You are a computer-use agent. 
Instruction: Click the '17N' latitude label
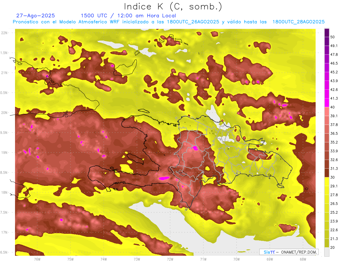point(5,232)
